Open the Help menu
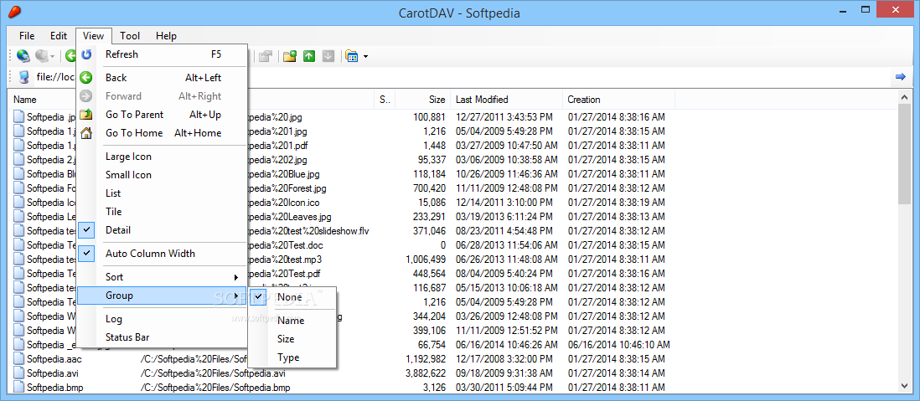The height and width of the screenshot is (401, 920). tap(166, 36)
